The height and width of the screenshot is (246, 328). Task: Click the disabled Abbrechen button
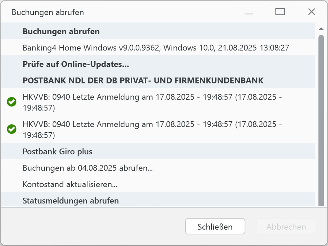[x=286, y=226]
